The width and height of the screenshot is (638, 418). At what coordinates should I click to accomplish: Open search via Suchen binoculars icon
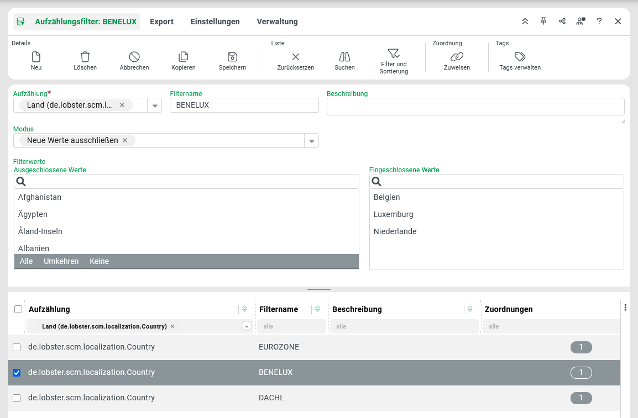click(344, 57)
